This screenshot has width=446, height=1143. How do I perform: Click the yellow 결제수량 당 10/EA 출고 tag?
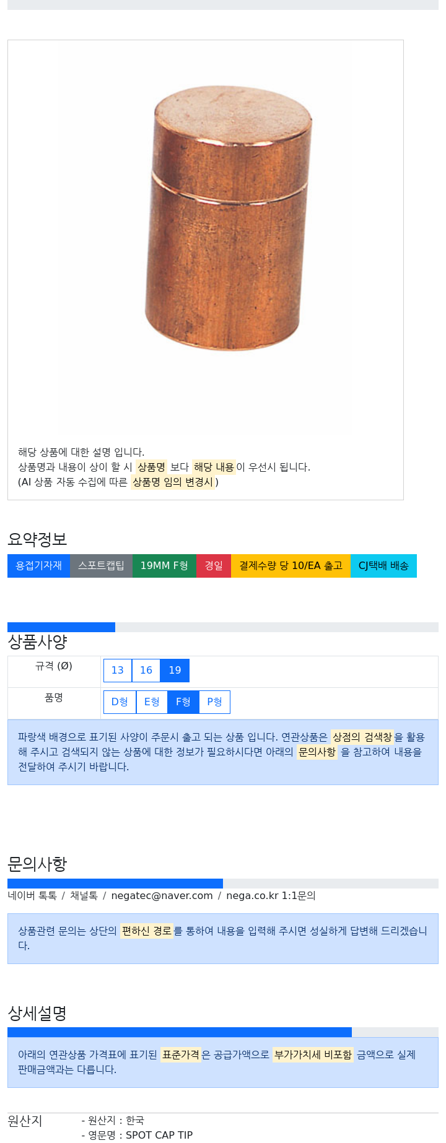click(291, 565)
